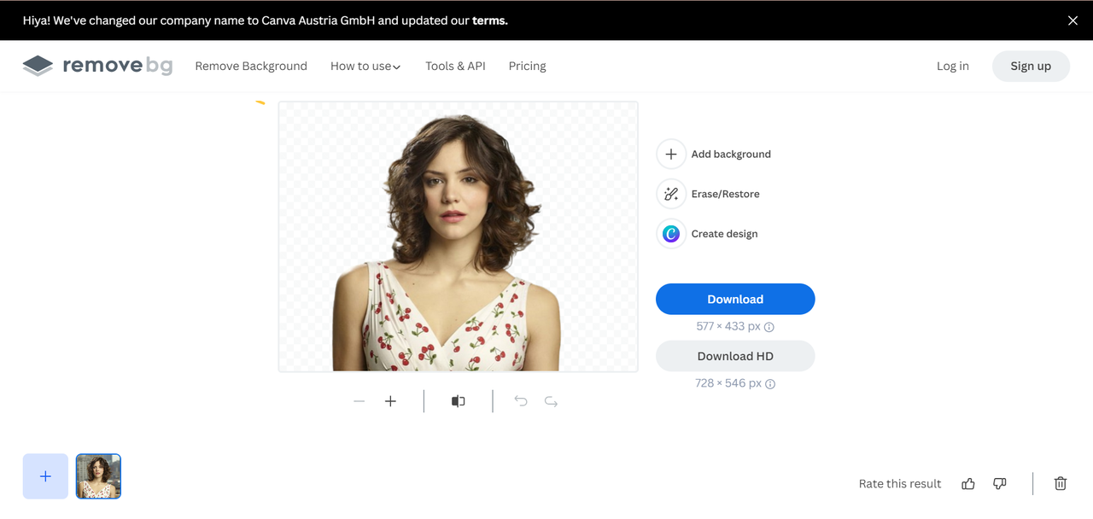1093x519 pixels.
Task: Open the updated terms link
Action: tap(490, 20)
